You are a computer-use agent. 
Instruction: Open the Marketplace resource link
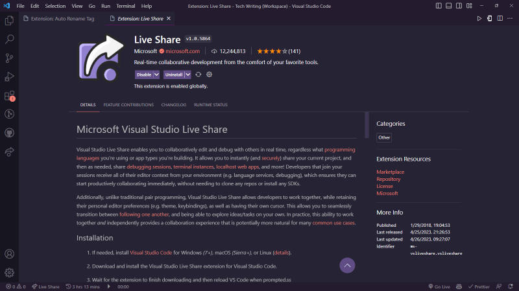[x=391, y=172]
